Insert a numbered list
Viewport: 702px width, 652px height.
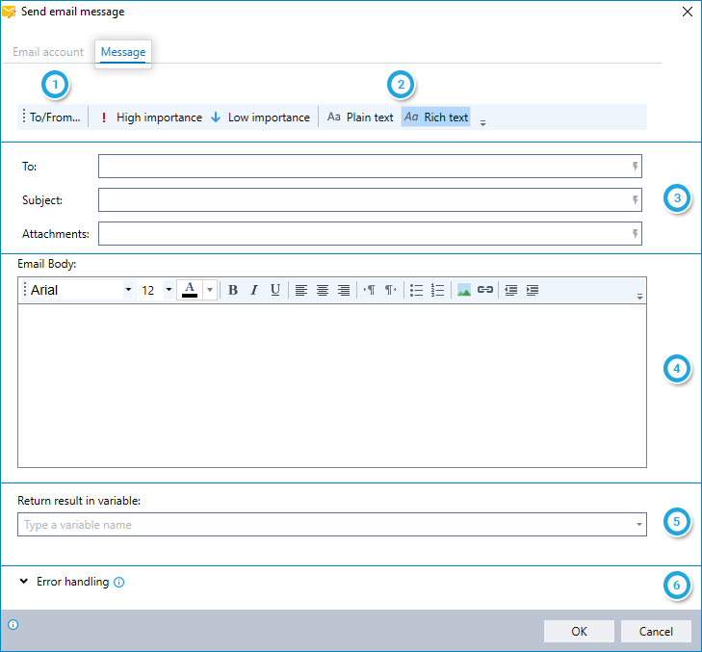click(x=438, y=290)
